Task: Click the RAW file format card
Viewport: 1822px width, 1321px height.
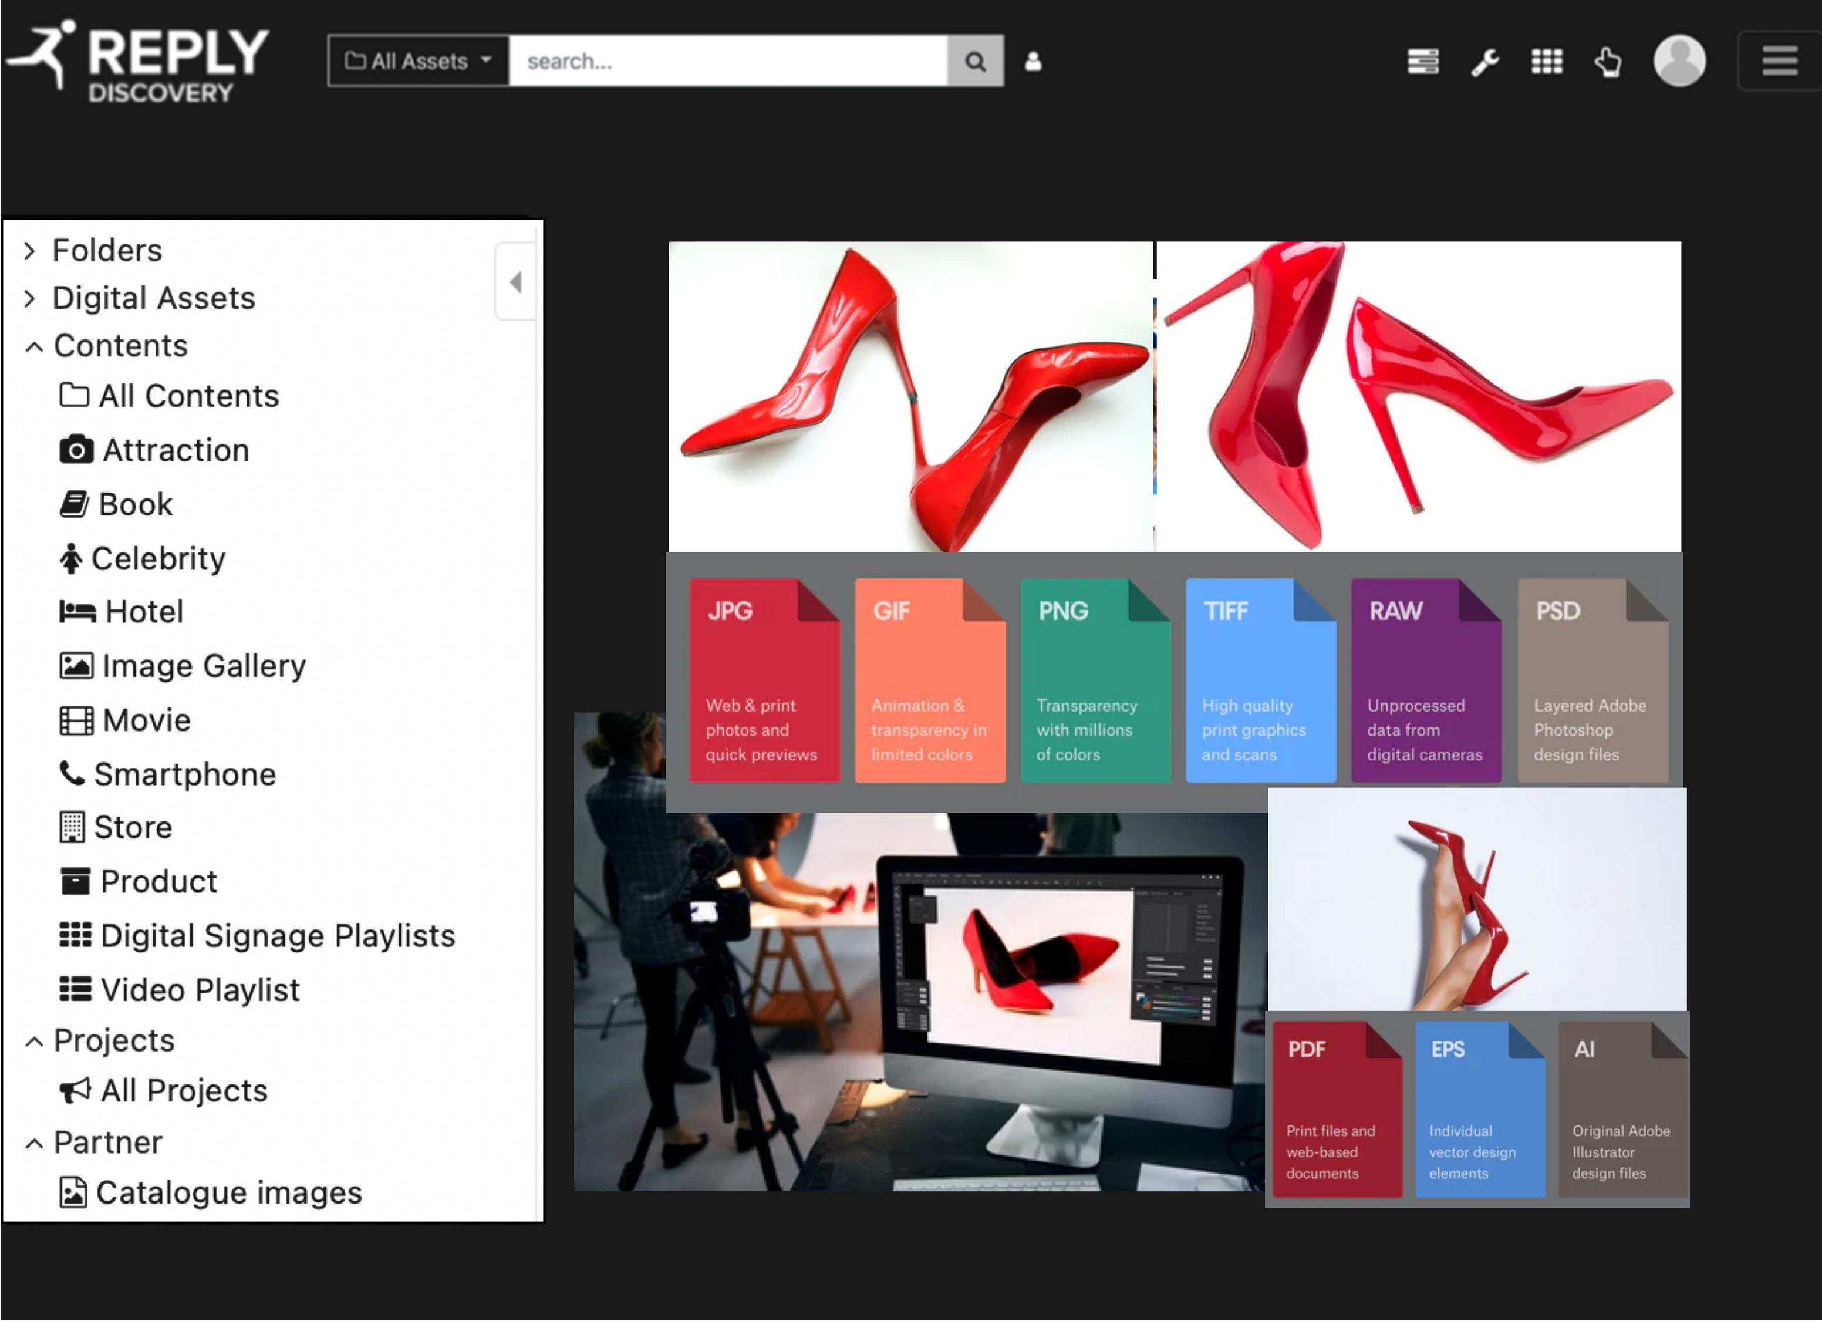Action: click(x=1426, y=680)
